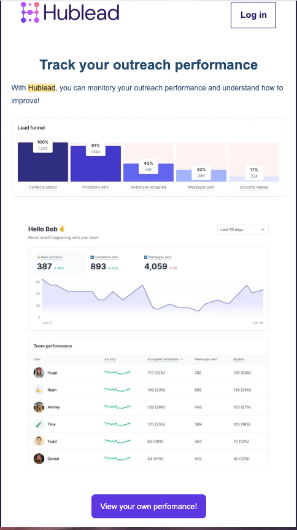Click the Hublead logo icon
Screen dimensions: 297x530
coord(30,12)
